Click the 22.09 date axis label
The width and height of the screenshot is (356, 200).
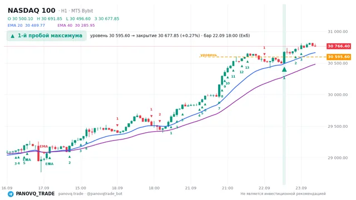tap(264, 188)
